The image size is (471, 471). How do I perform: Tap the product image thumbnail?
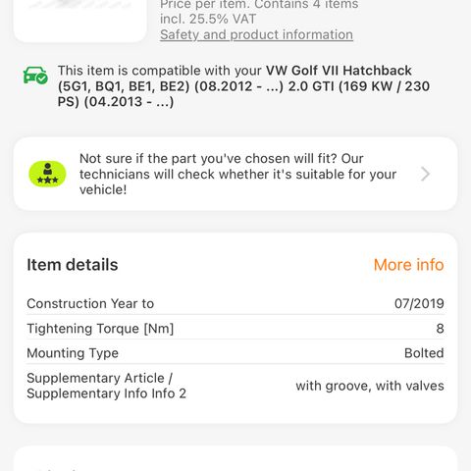pyautogui.click(x=80, y=21)
